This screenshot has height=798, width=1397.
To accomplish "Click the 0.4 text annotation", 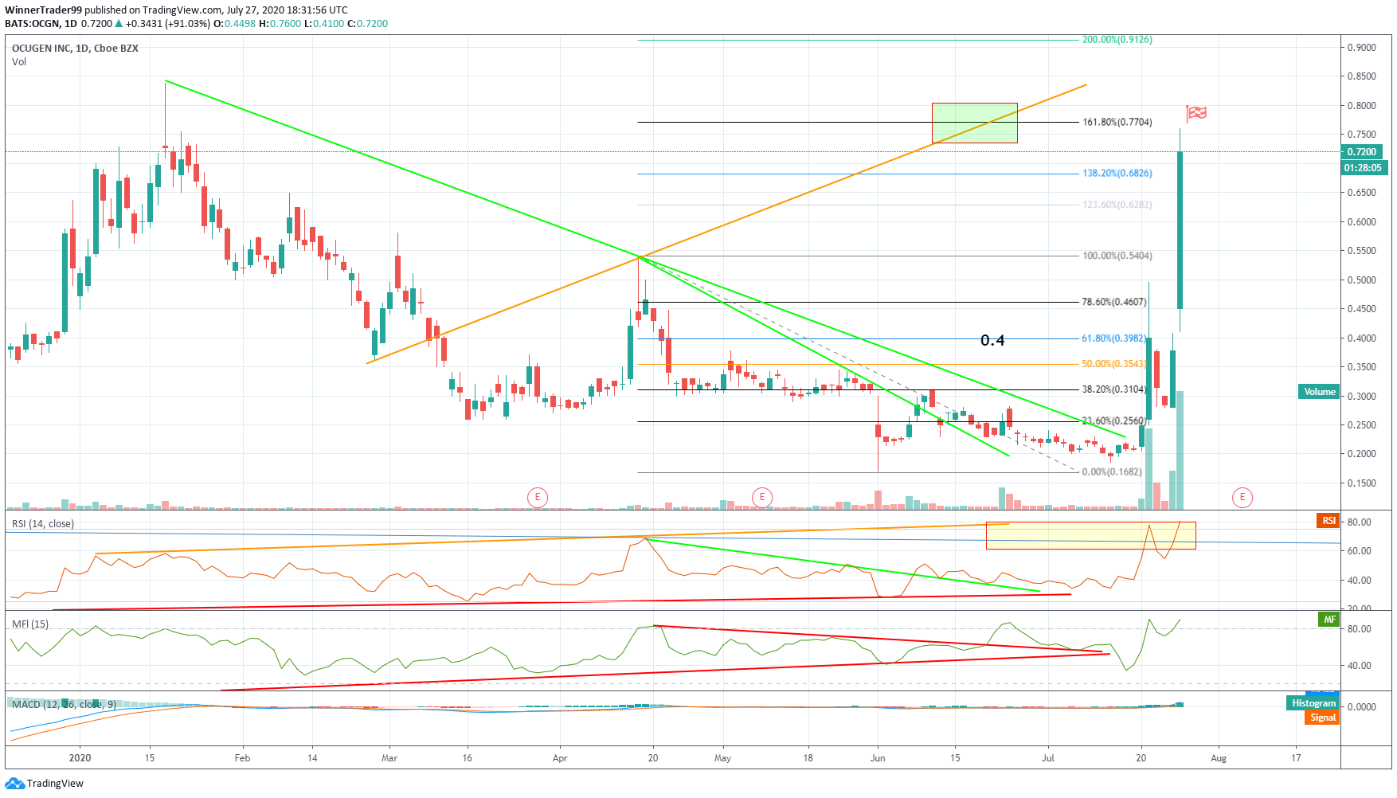I will tap(992, 341).
